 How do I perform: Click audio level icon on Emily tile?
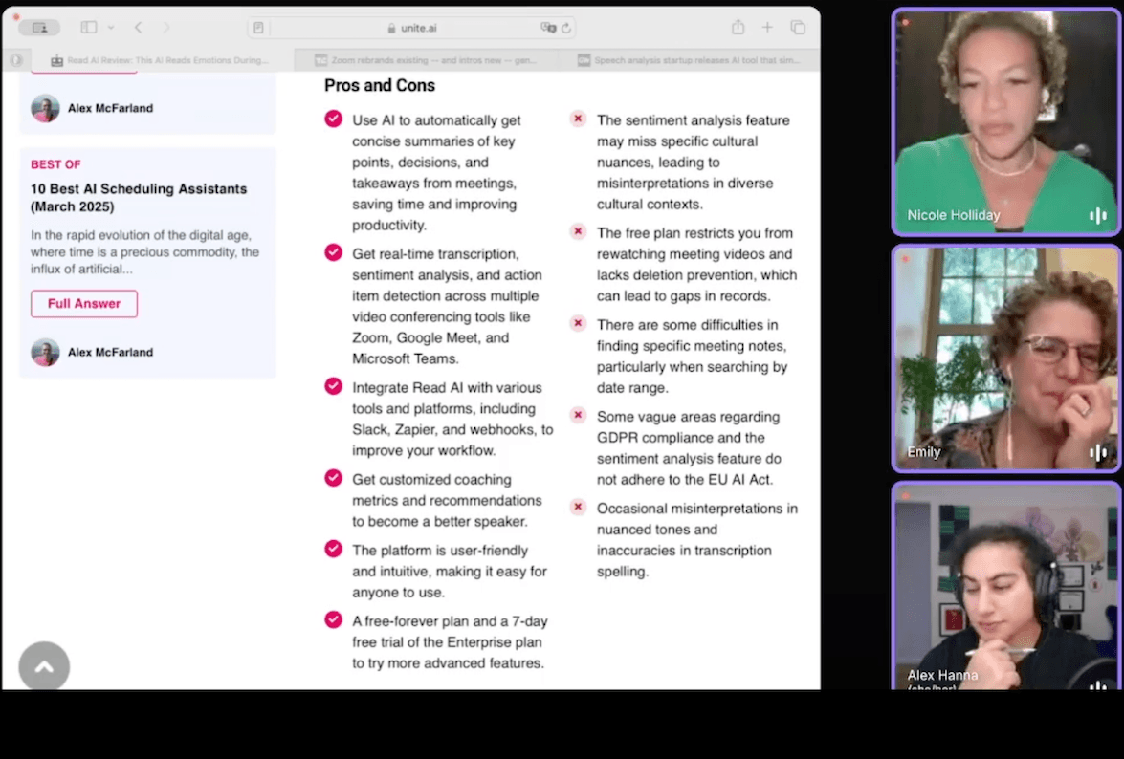[1098, 452]
